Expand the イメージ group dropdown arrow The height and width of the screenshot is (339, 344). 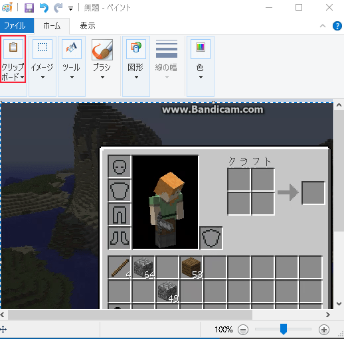(x=43, y=78)
